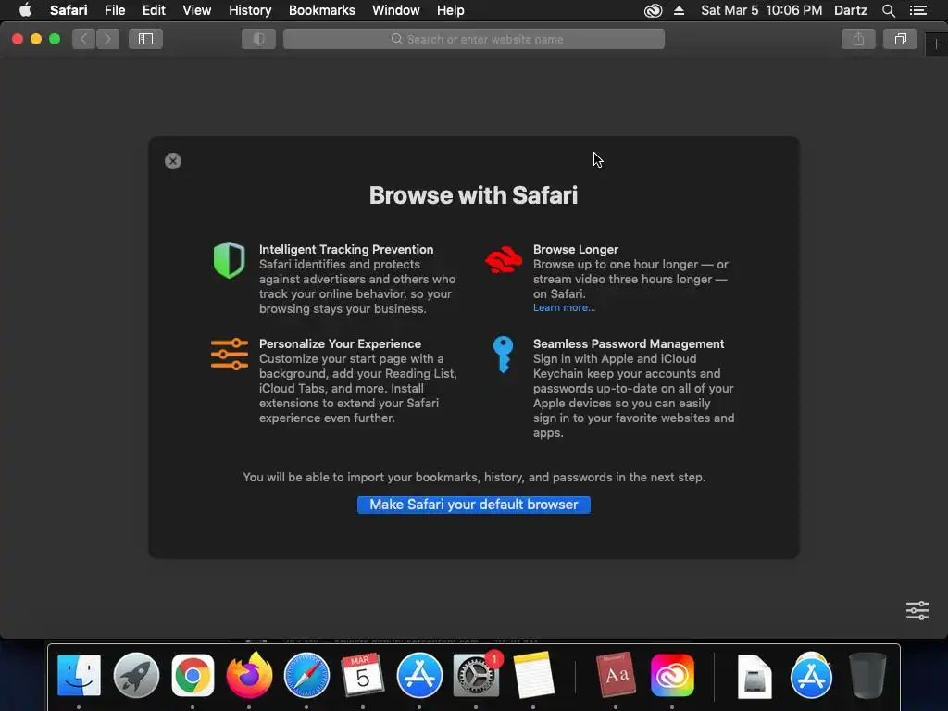Click the Safari forward navigation arrow
The image size is (948, 711).
pyautogui.click(x=107, y=39)
